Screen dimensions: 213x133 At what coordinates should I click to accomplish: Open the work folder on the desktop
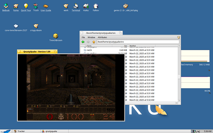tap(66, 6)
